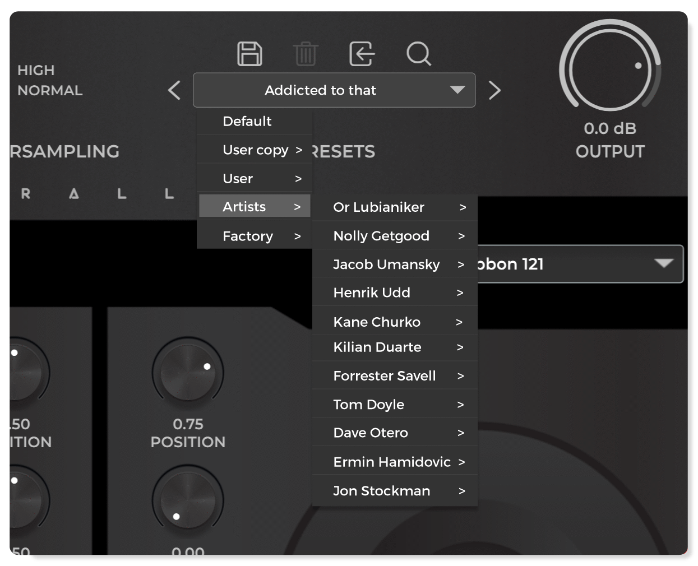Click the save preset floppy disk icon
Viewport: 698px width, 566px height.
pos(249,54)
